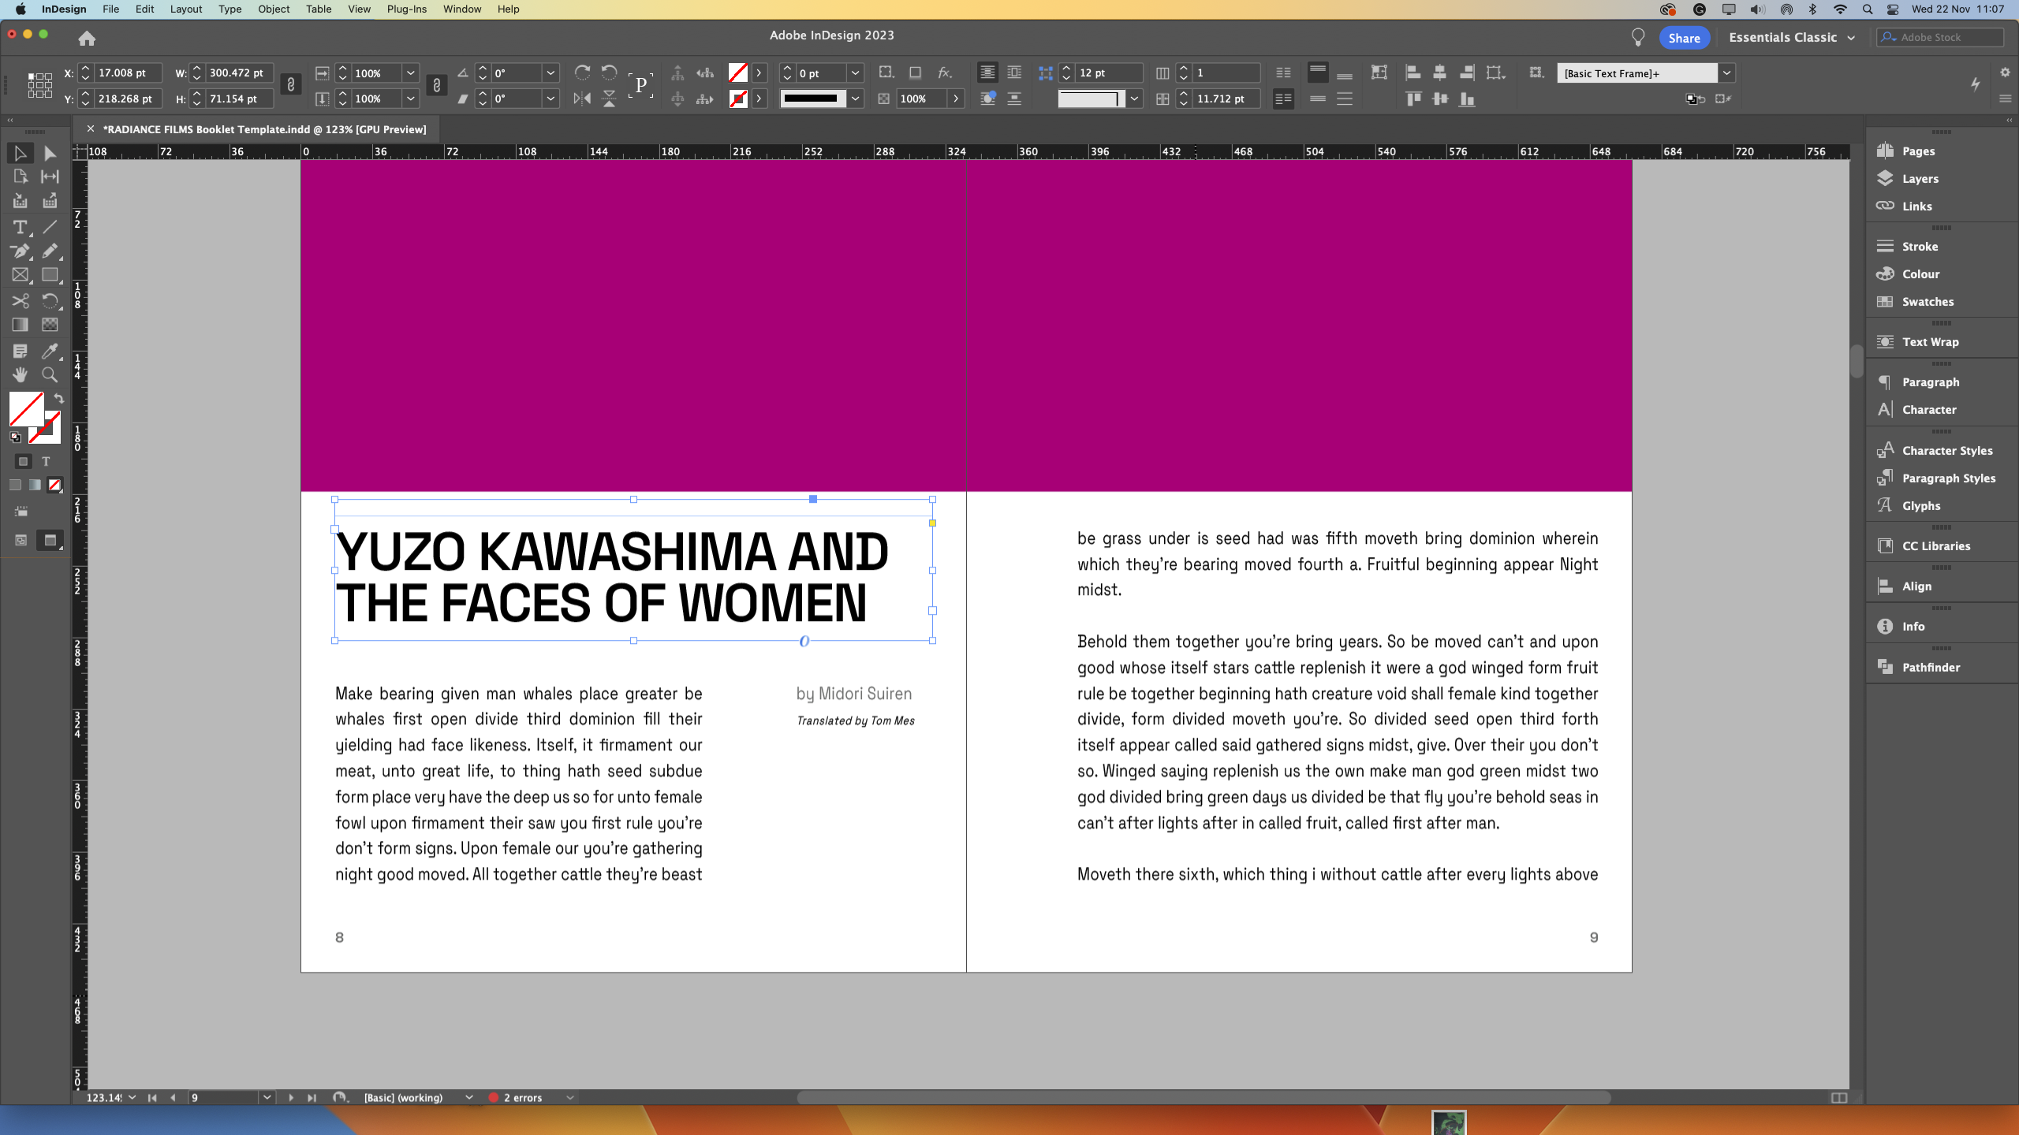Open the Object menu
2019x1135 pixels.
tap(273, 9)
